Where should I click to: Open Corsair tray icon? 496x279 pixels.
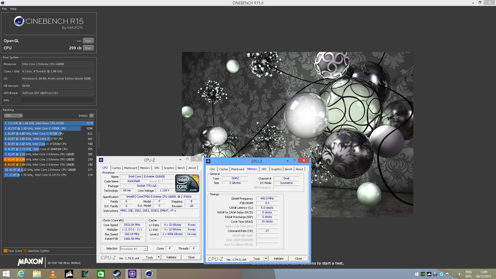[x=429, y=274]
